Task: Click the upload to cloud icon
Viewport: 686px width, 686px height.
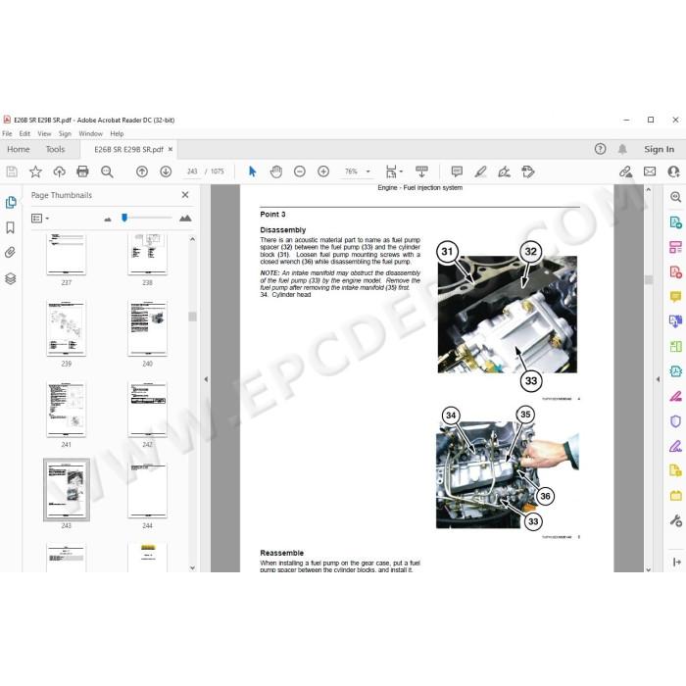Action: (59, 171)
